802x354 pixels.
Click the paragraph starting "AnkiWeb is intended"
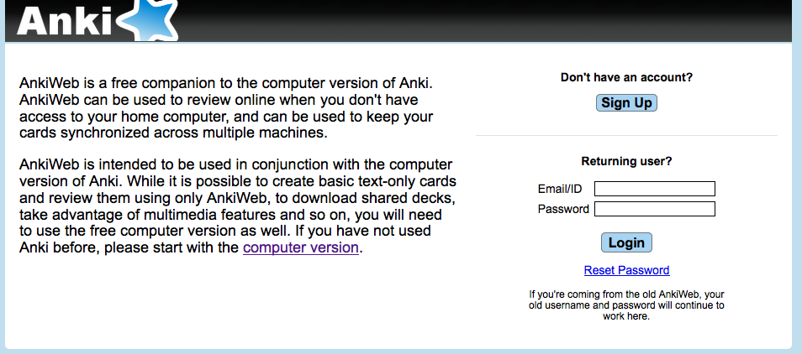click(238, 206)
